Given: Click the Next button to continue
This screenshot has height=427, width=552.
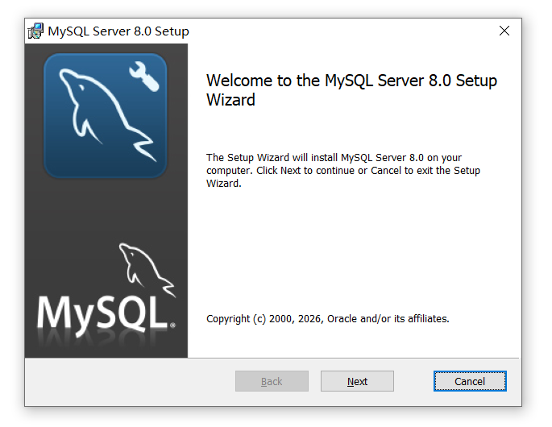Looking at the screenshot, I should (357, 381).
